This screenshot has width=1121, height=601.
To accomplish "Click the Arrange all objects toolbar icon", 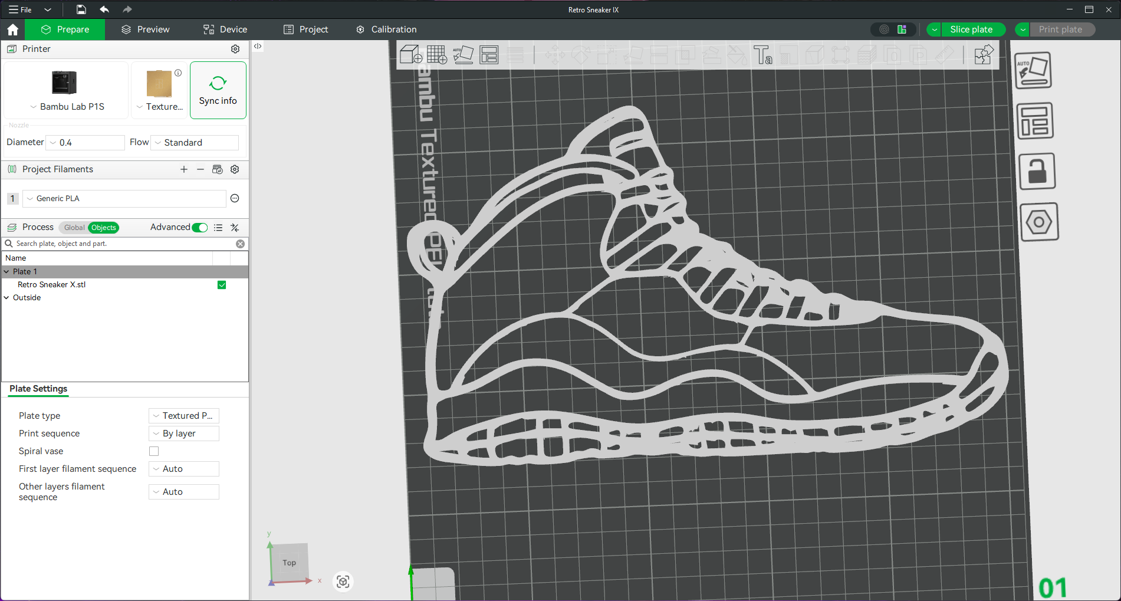I will tap(489, 55).
